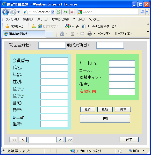Click the > next record button
The width and height of the screenshot is (151, 155).
click(60, 140)
